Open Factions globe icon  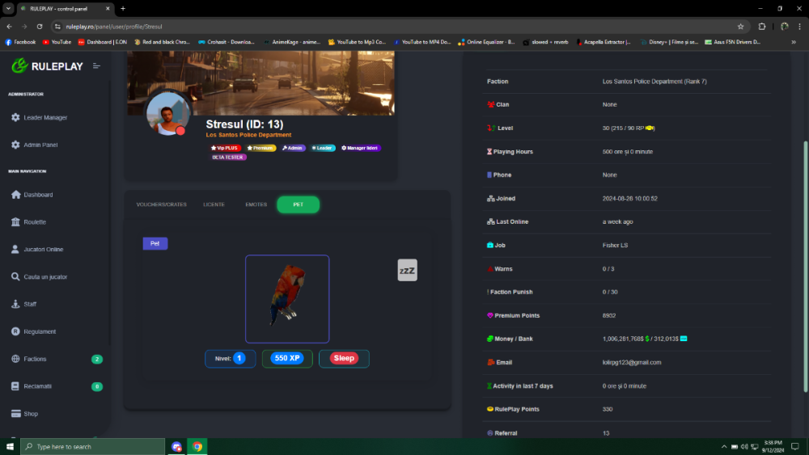[15, 359]
